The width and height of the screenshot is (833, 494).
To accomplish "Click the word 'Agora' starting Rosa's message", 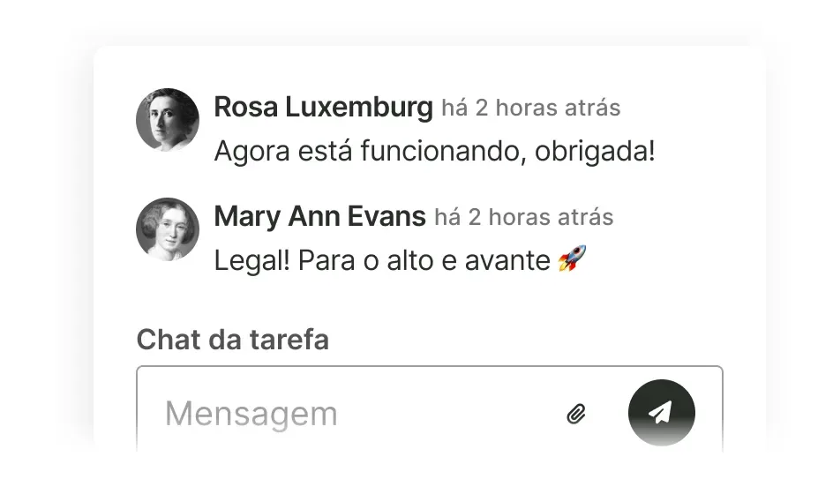I will coord(251,152).
